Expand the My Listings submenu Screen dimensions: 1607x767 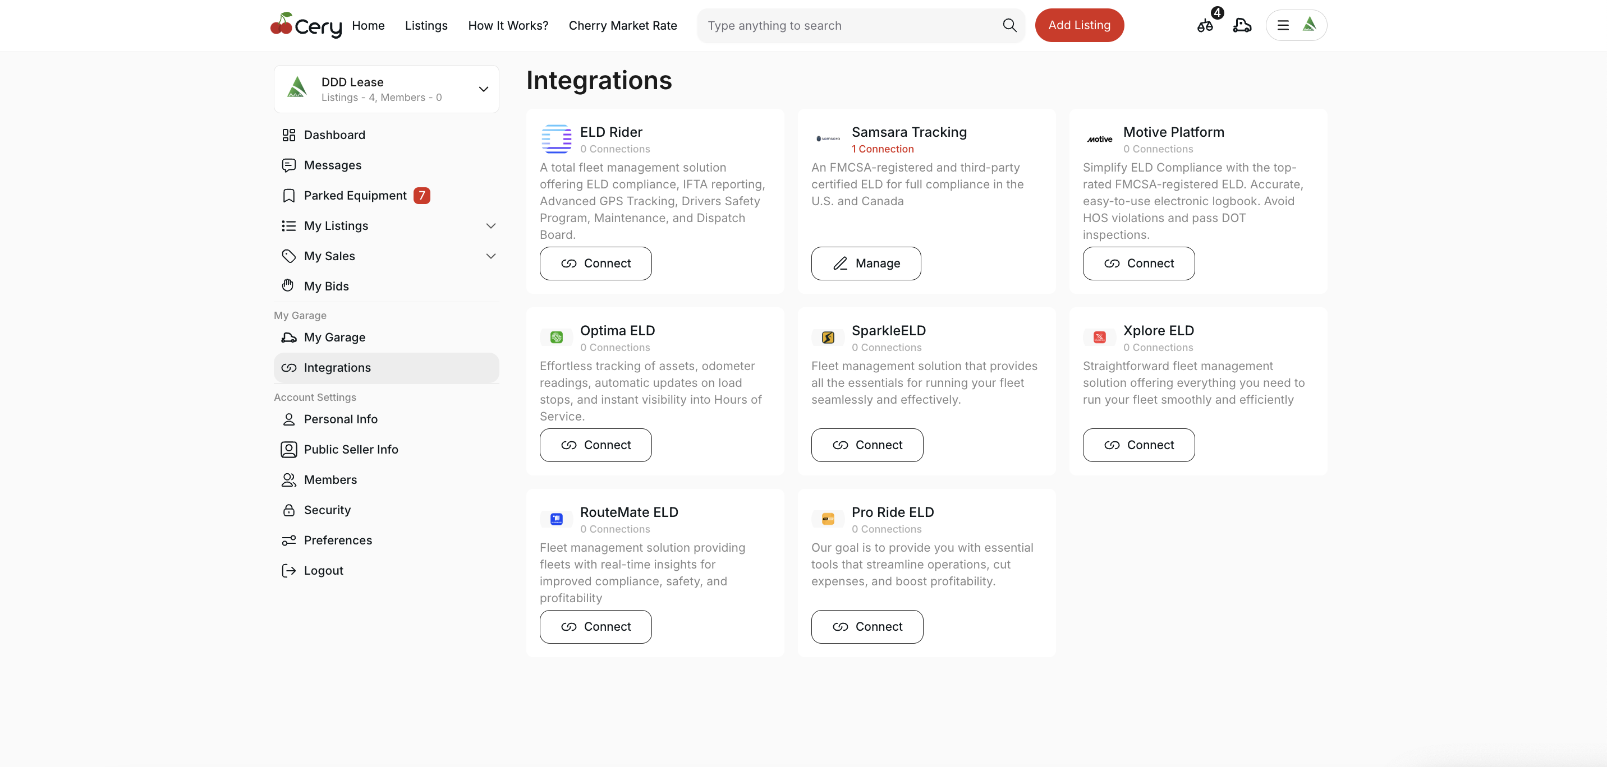coord(490,226)
